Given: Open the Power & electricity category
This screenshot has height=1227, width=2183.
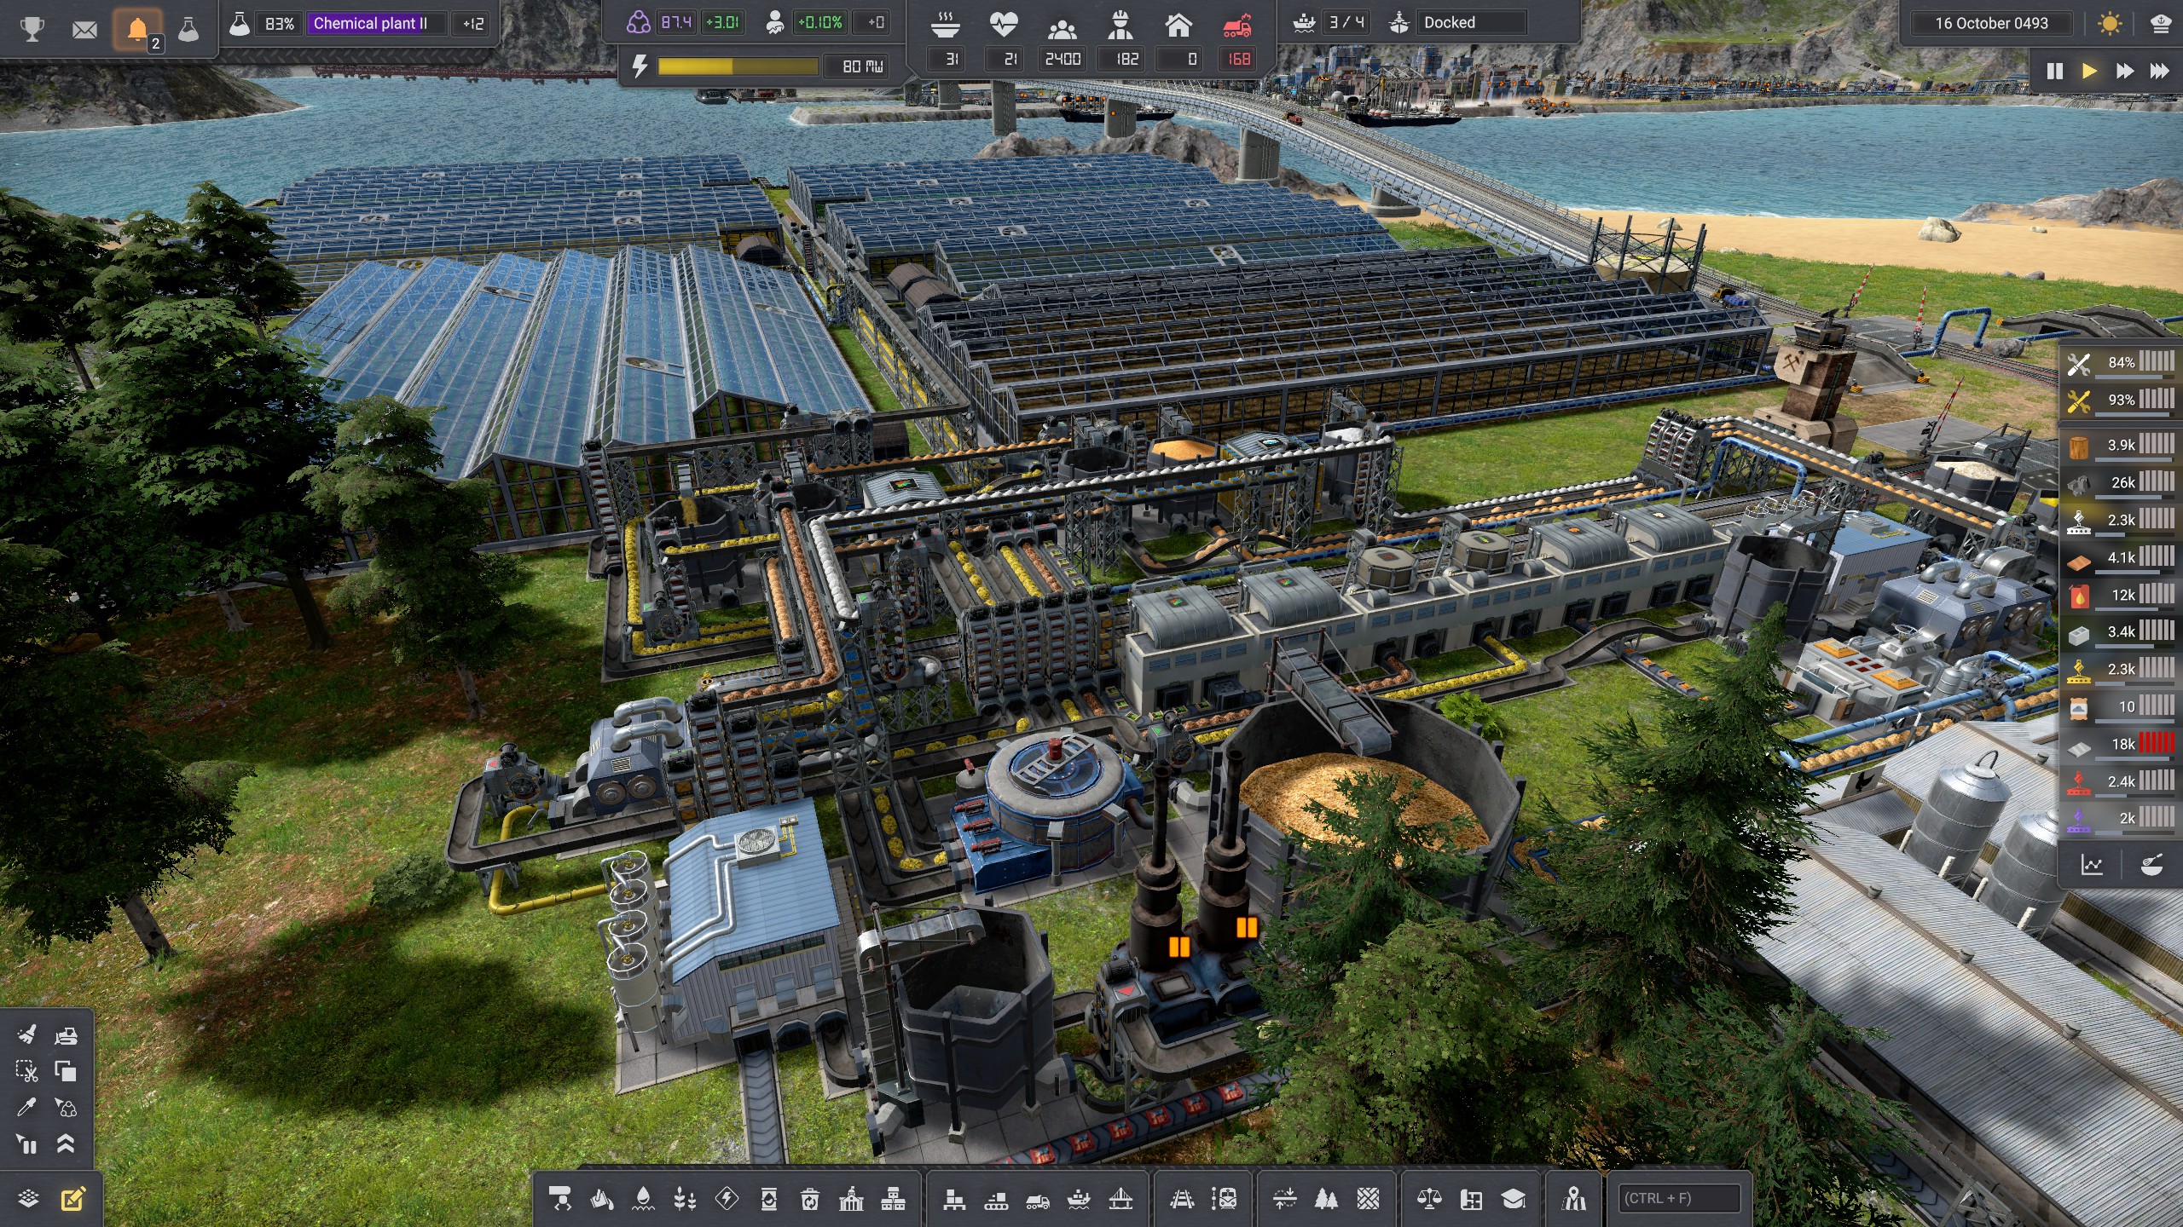Looking at the screenshot, I should 727,1200.
